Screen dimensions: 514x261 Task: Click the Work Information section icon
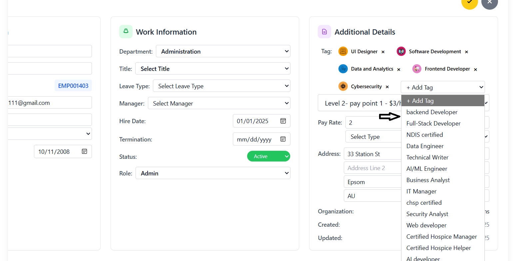click(x=126, y=32)
